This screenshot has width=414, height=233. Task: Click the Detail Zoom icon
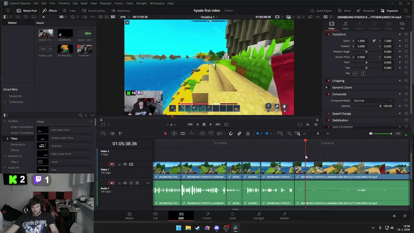(289, 133)
